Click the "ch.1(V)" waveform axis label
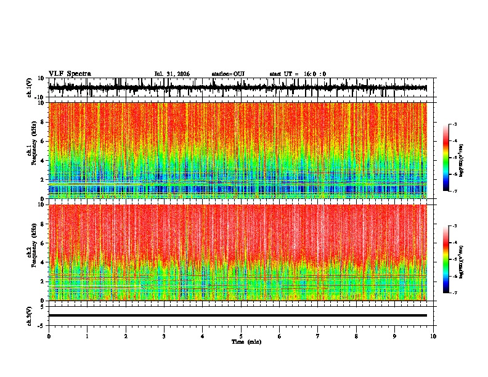The width and height of the screenshot is (488, 377). pos(30,87)
